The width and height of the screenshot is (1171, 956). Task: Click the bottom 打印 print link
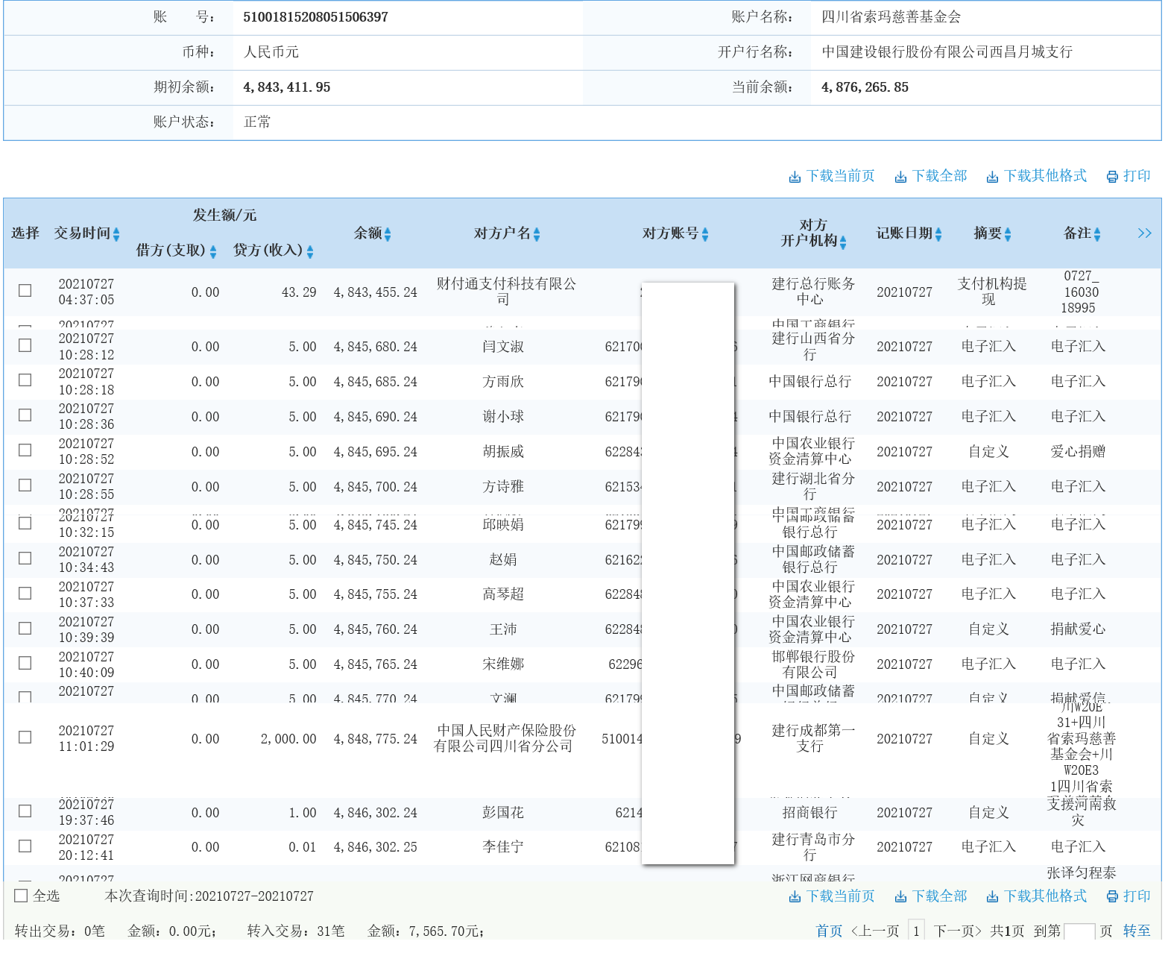click(x=1129, y=896)
